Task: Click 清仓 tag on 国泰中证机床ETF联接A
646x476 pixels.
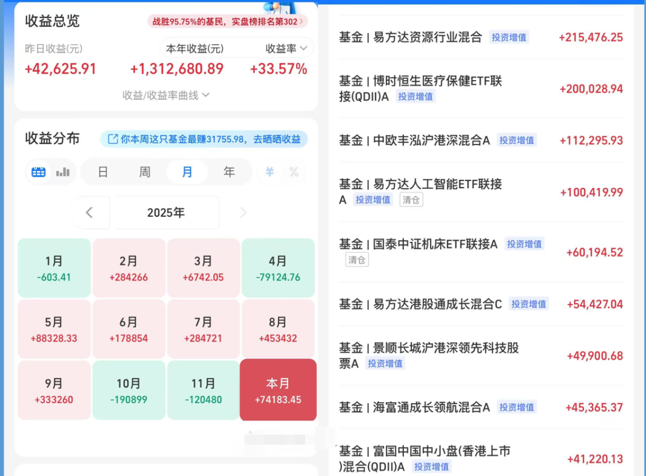Action: [x=356, y=260]
